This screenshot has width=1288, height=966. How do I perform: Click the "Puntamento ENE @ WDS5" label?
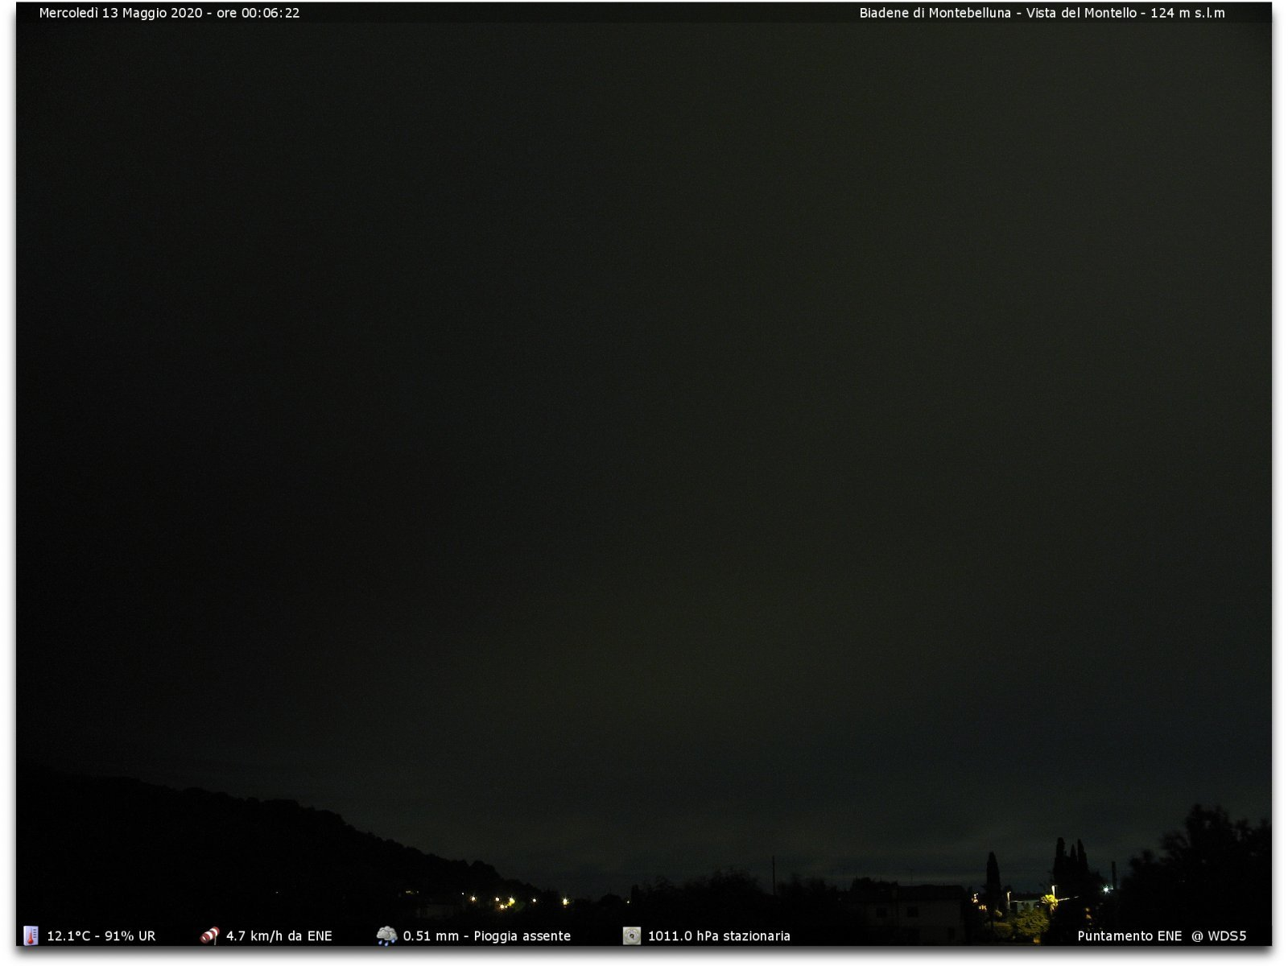coord(1162,936)
